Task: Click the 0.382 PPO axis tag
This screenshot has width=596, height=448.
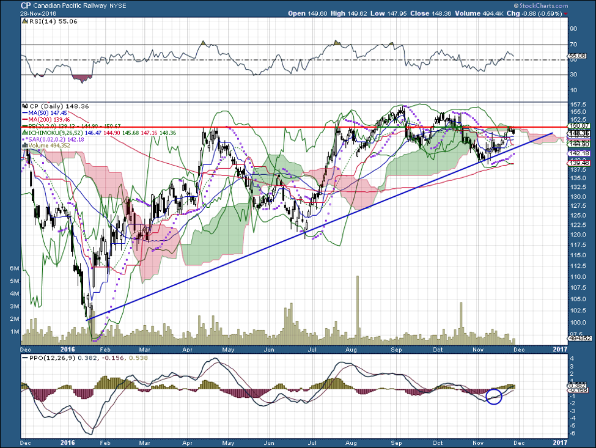Action: tap(578, 385)
